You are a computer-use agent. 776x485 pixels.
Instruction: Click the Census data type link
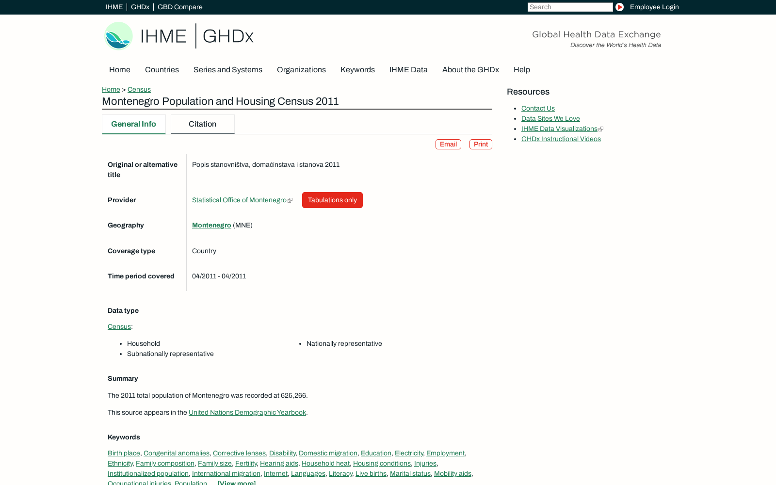[119, 326]
